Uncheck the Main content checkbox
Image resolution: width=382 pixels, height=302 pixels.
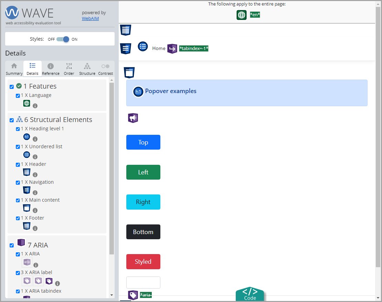click(18, 200)
